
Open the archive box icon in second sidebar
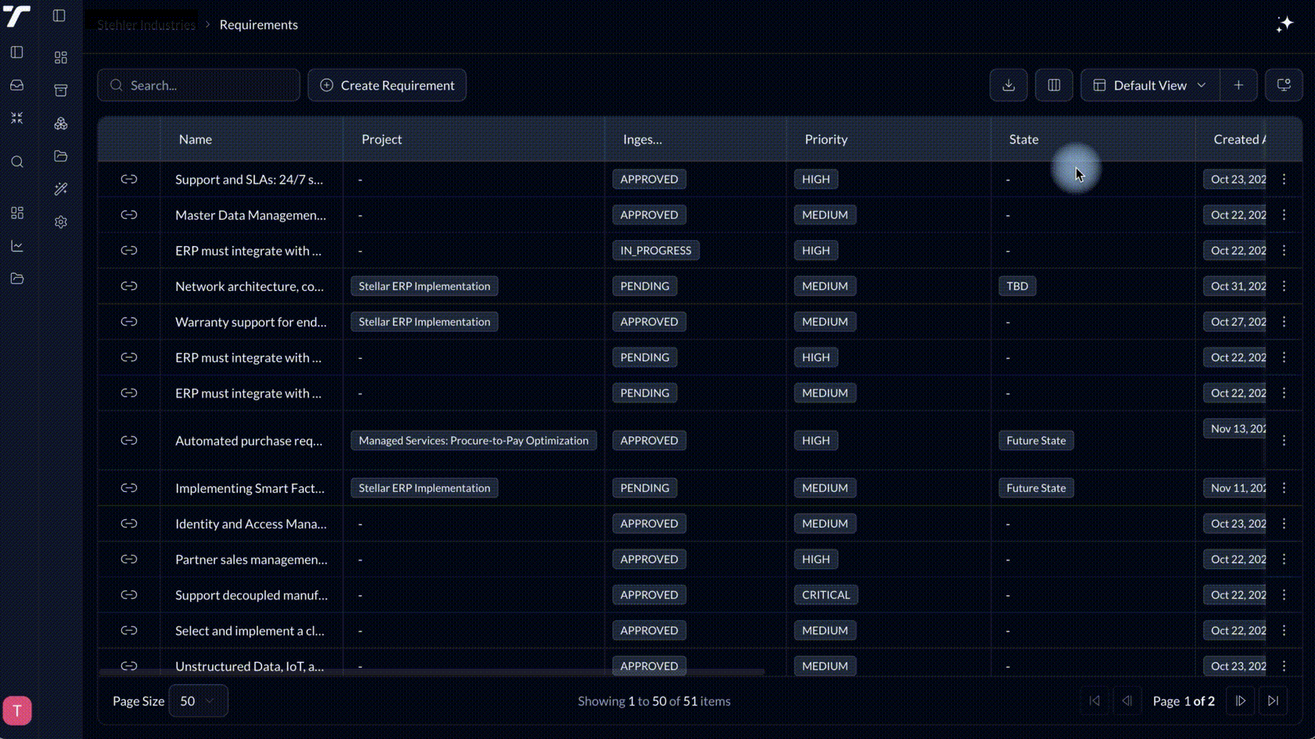tap(60, 91)
